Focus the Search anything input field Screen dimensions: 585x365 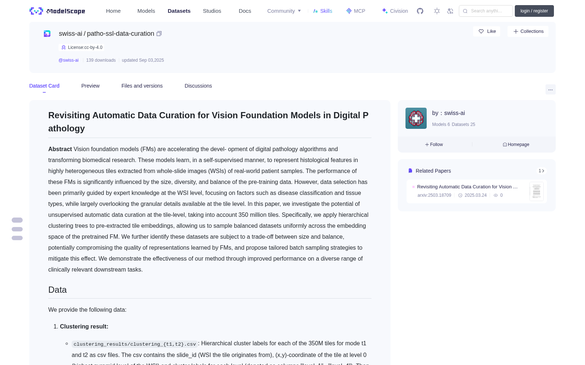click(x=486, y=11)
